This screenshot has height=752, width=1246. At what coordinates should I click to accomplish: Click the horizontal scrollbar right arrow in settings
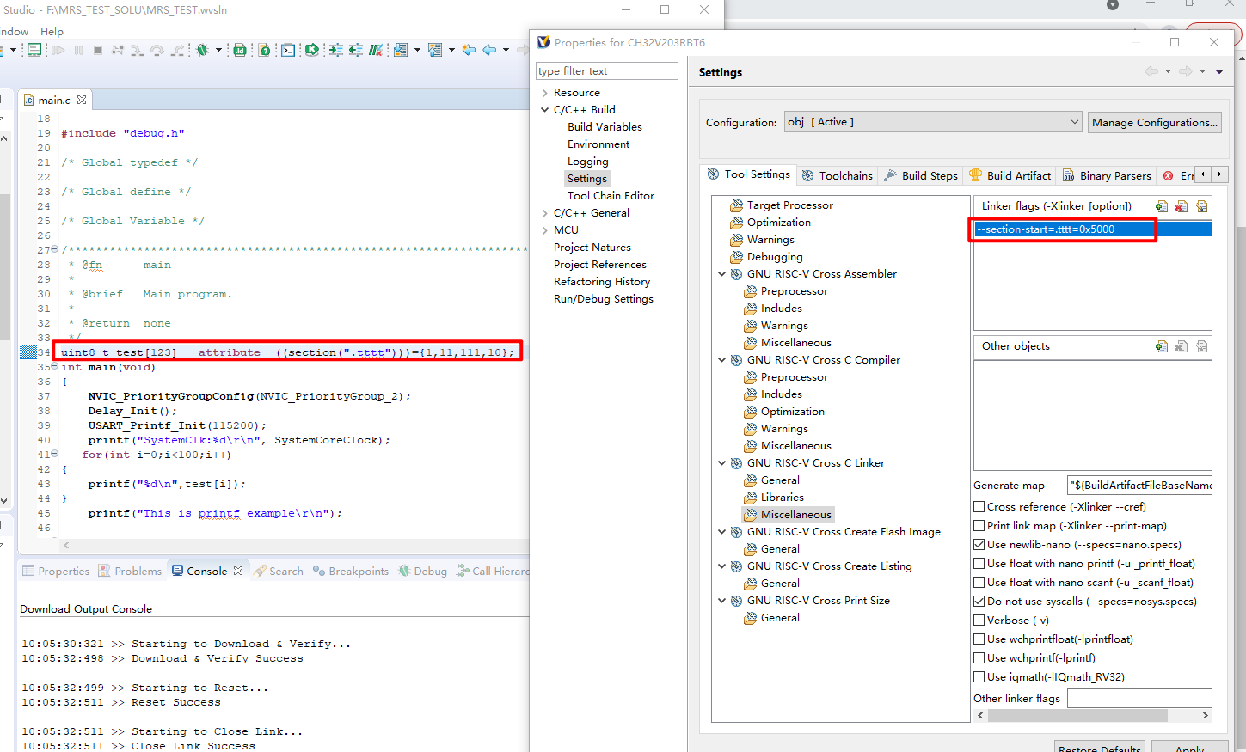pyautogui.click(x=1205, y=715)
